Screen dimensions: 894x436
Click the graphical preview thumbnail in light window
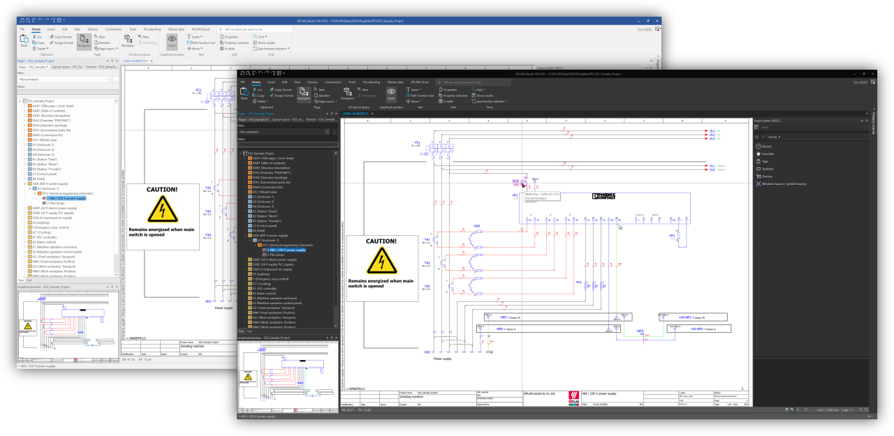66,326
